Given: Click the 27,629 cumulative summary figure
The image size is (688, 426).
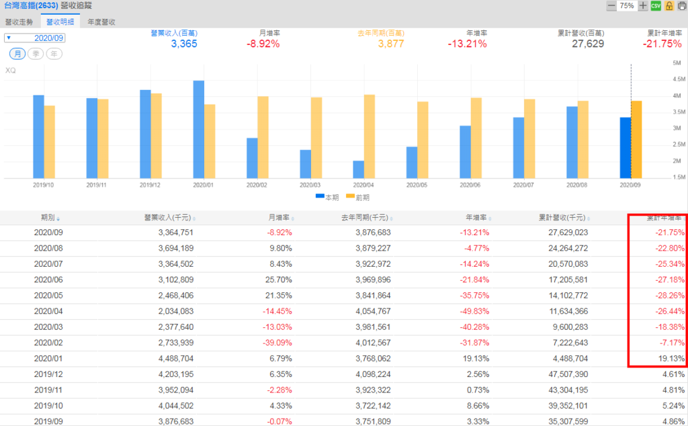Looking at the screenshot, I should (x=588, y=44).
